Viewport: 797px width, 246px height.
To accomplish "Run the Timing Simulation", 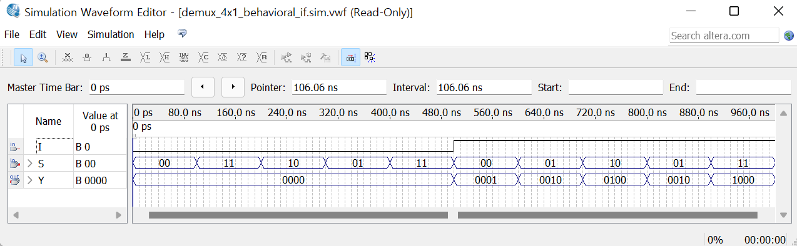I will tap(306, 57).
